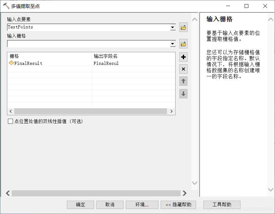Enable bilinear interpolation checkbox

10,121
